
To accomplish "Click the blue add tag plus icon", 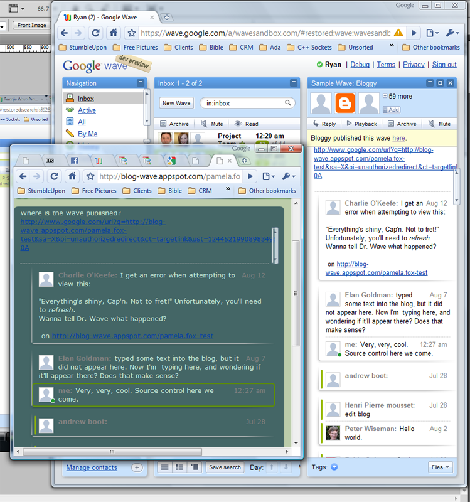I will pyautogui.click(x=334, y=467).
